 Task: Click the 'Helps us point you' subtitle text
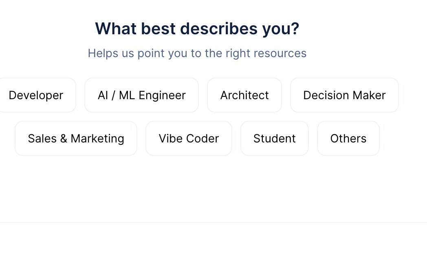tap(197, 53)
